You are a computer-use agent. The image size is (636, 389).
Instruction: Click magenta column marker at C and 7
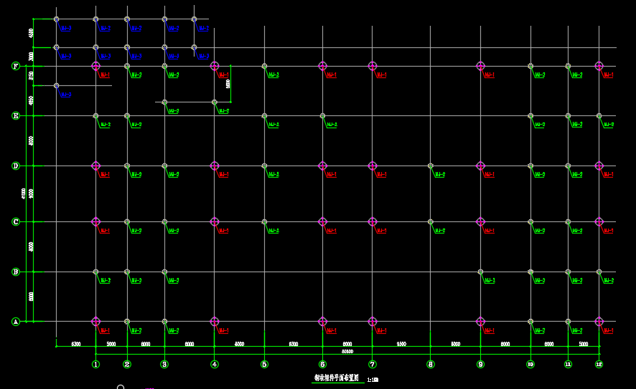pyautogui.click(x=372, y=222)
